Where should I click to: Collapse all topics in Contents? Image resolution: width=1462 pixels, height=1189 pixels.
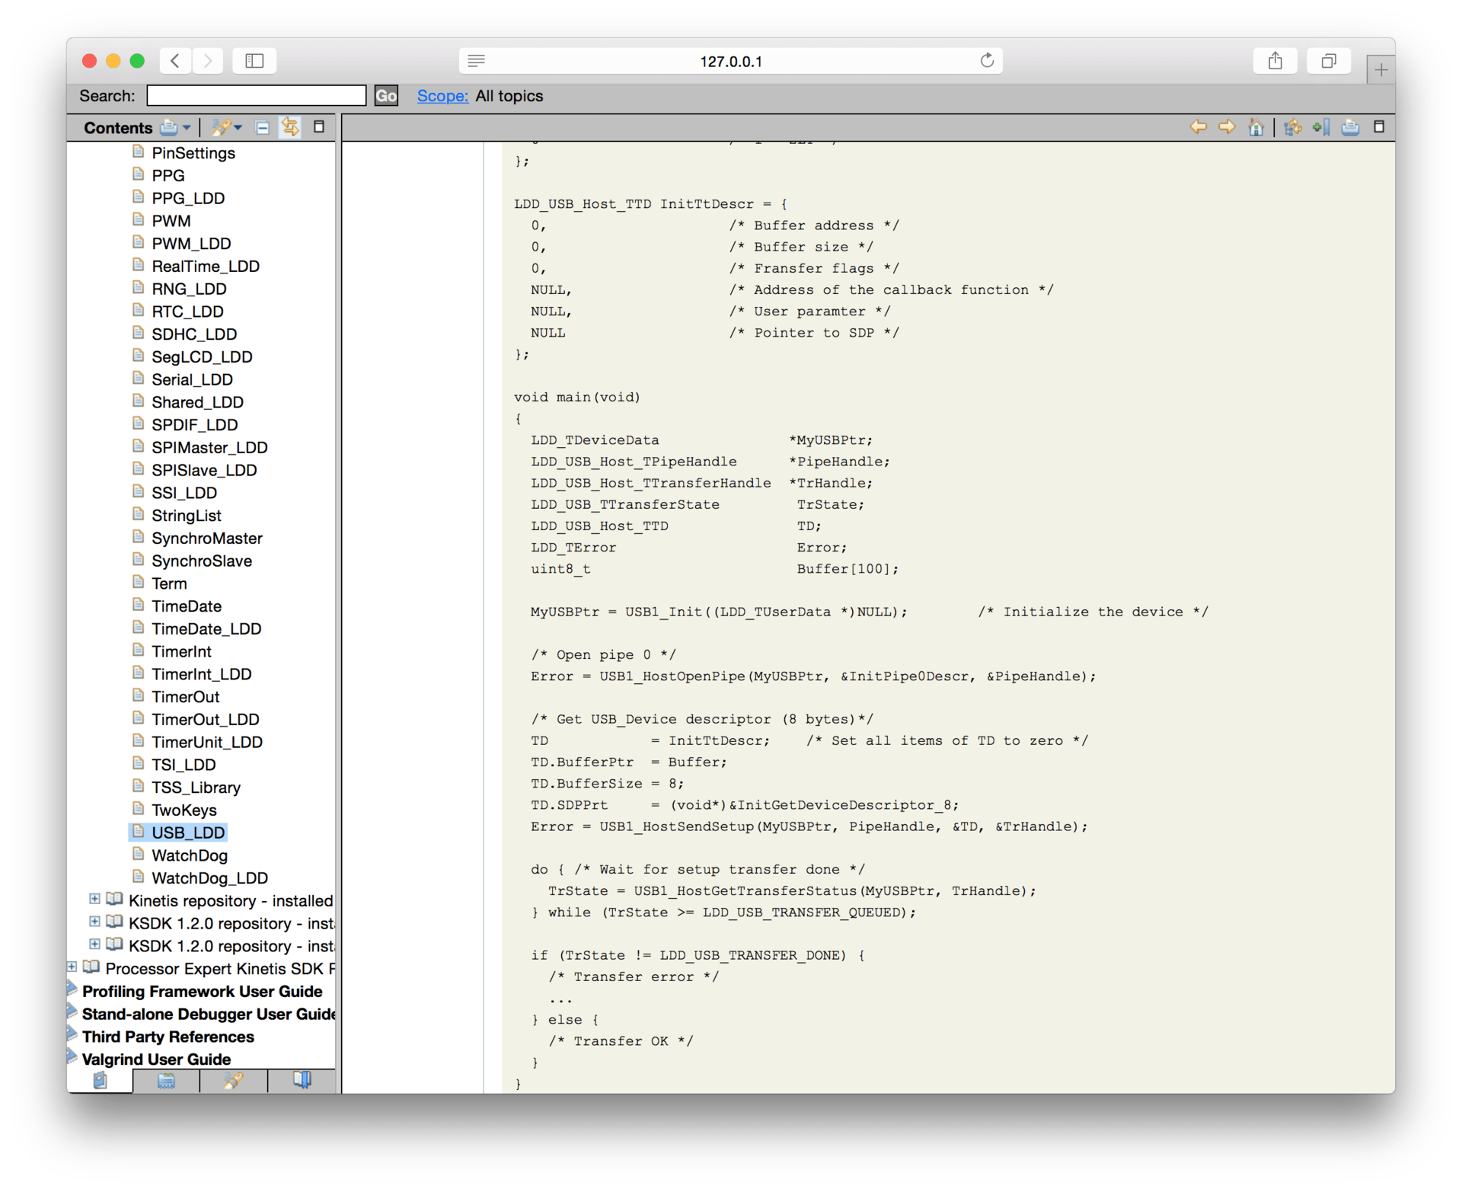pos(262,127)
